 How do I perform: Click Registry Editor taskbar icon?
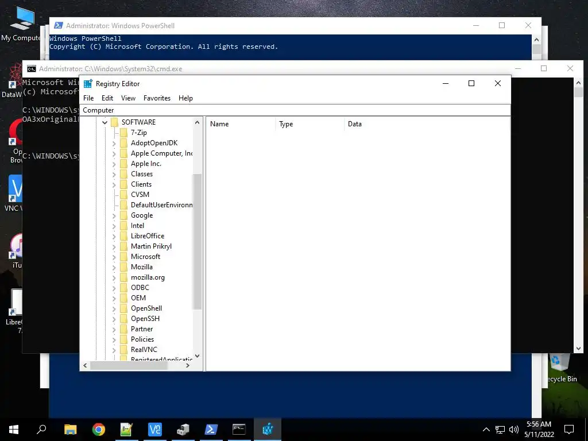[x=268, y=430]
